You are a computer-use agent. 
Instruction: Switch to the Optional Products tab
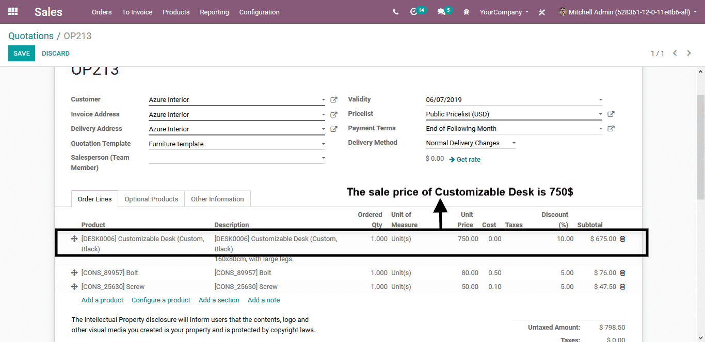[x=151, y=199]
